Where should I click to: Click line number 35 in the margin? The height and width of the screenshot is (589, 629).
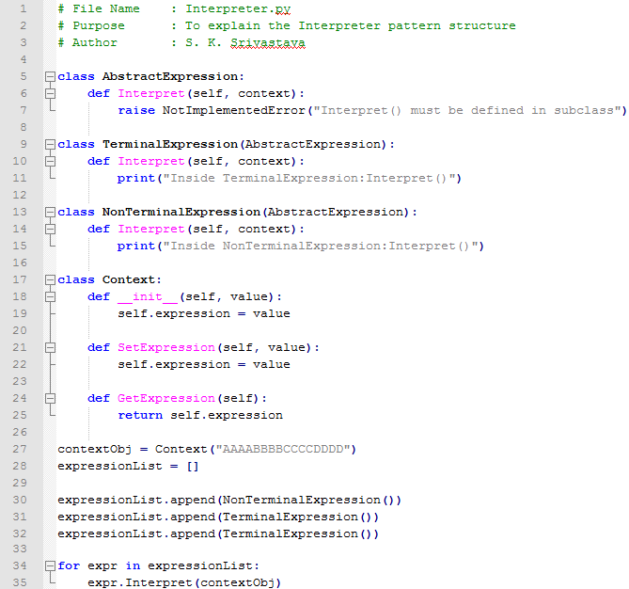[20, 582]
